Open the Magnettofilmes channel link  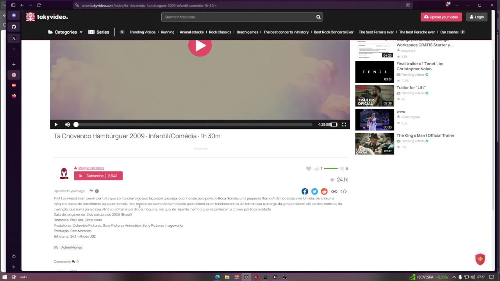point(91,168)
